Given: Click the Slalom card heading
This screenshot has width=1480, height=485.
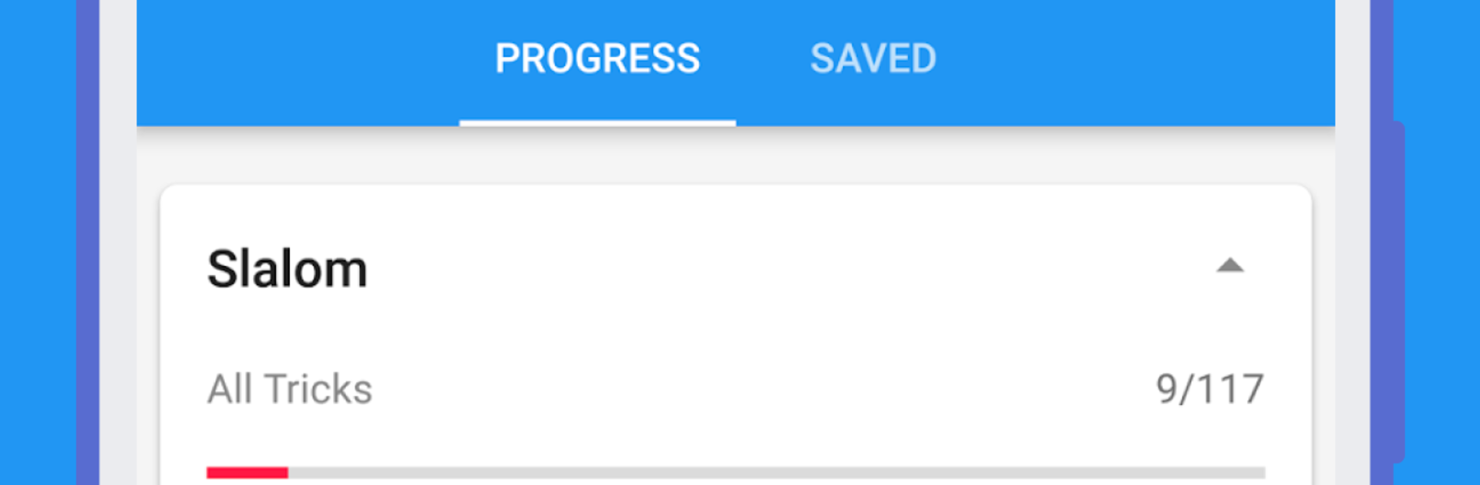Looking at the screenshot, I should (287, 269).
